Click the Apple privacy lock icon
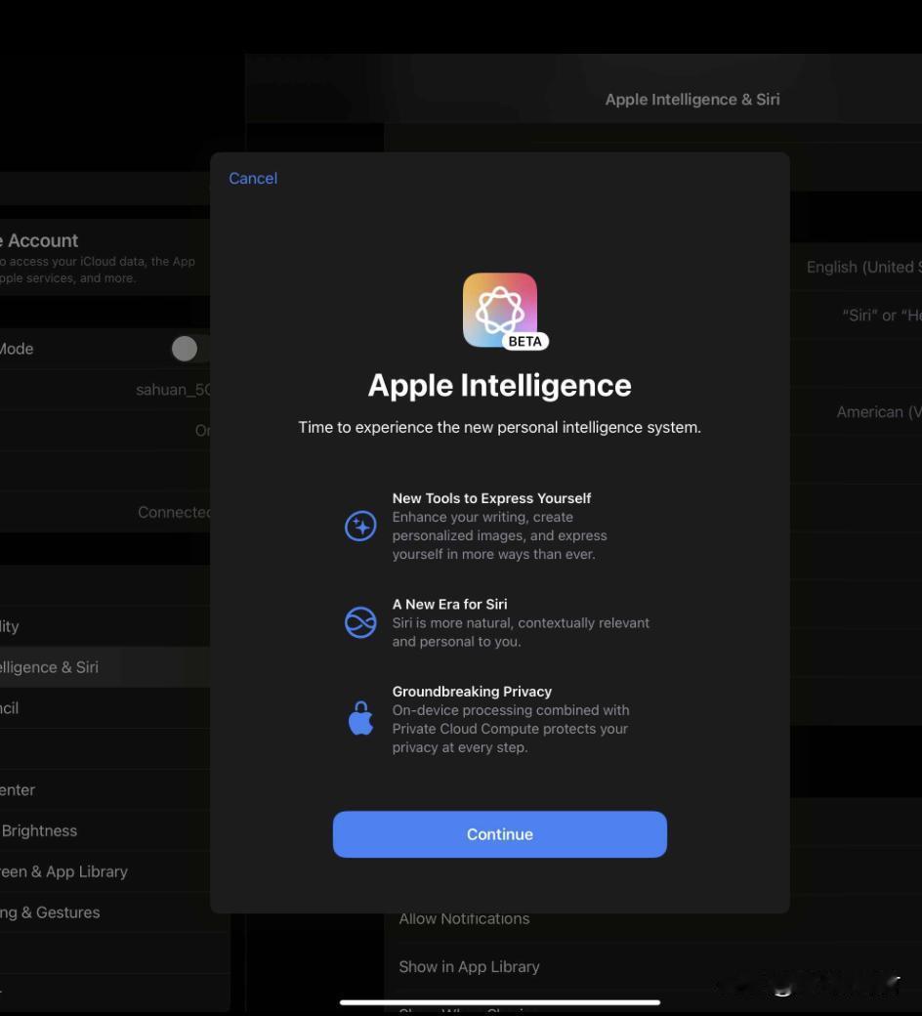922x1016 pixels. [360, 719]
